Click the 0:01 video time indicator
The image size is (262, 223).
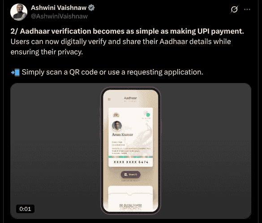pos(25,209)
